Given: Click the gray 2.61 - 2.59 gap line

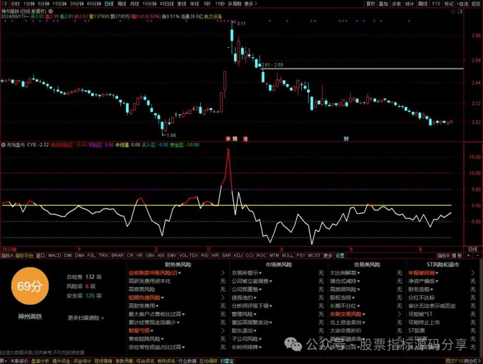Looking at the screenshot, I should pos(362,69).
